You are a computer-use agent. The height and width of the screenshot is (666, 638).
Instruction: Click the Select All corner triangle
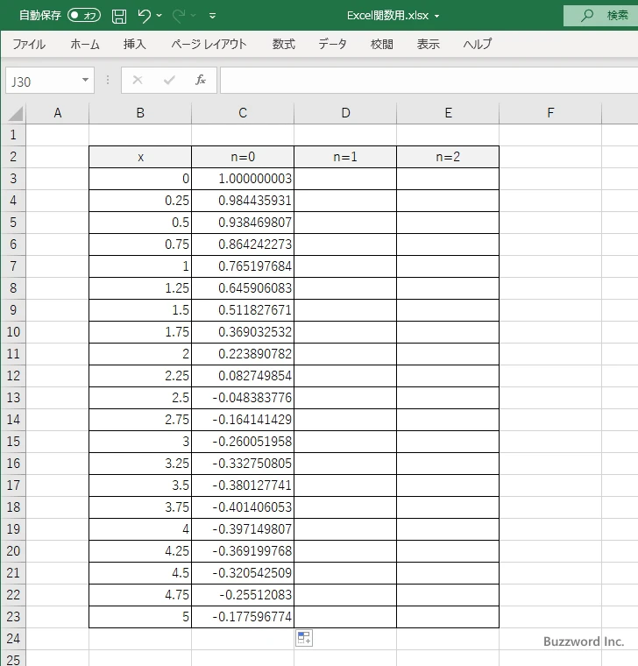tap(16, 114)
